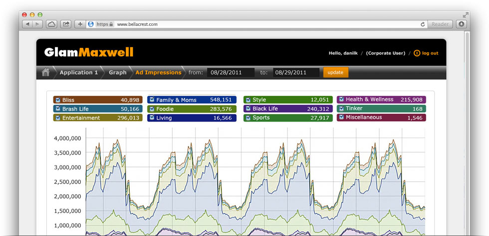Uncheck the Bliss category checkbox
Viewport: 489px width, 236px height.
pyautogui.click(x=58, y=100)
